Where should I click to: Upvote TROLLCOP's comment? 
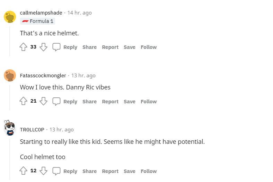pyautogui.click(x=23, y=171)
